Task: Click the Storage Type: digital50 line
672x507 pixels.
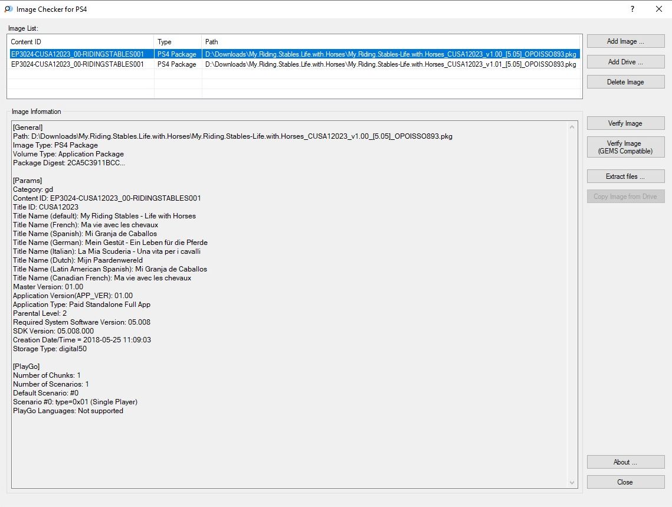Action: point(50,349)
